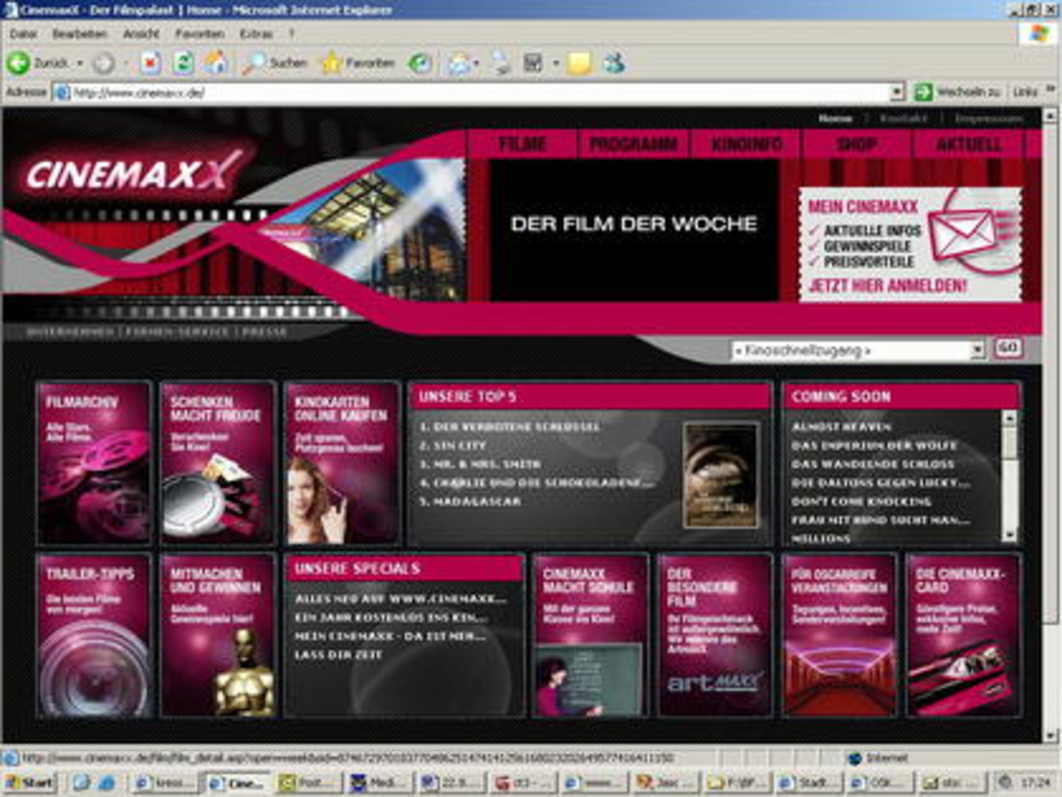1062x797 pixels.
Task: Open the Trailer-Tipps tile
Action: [94, 635]
